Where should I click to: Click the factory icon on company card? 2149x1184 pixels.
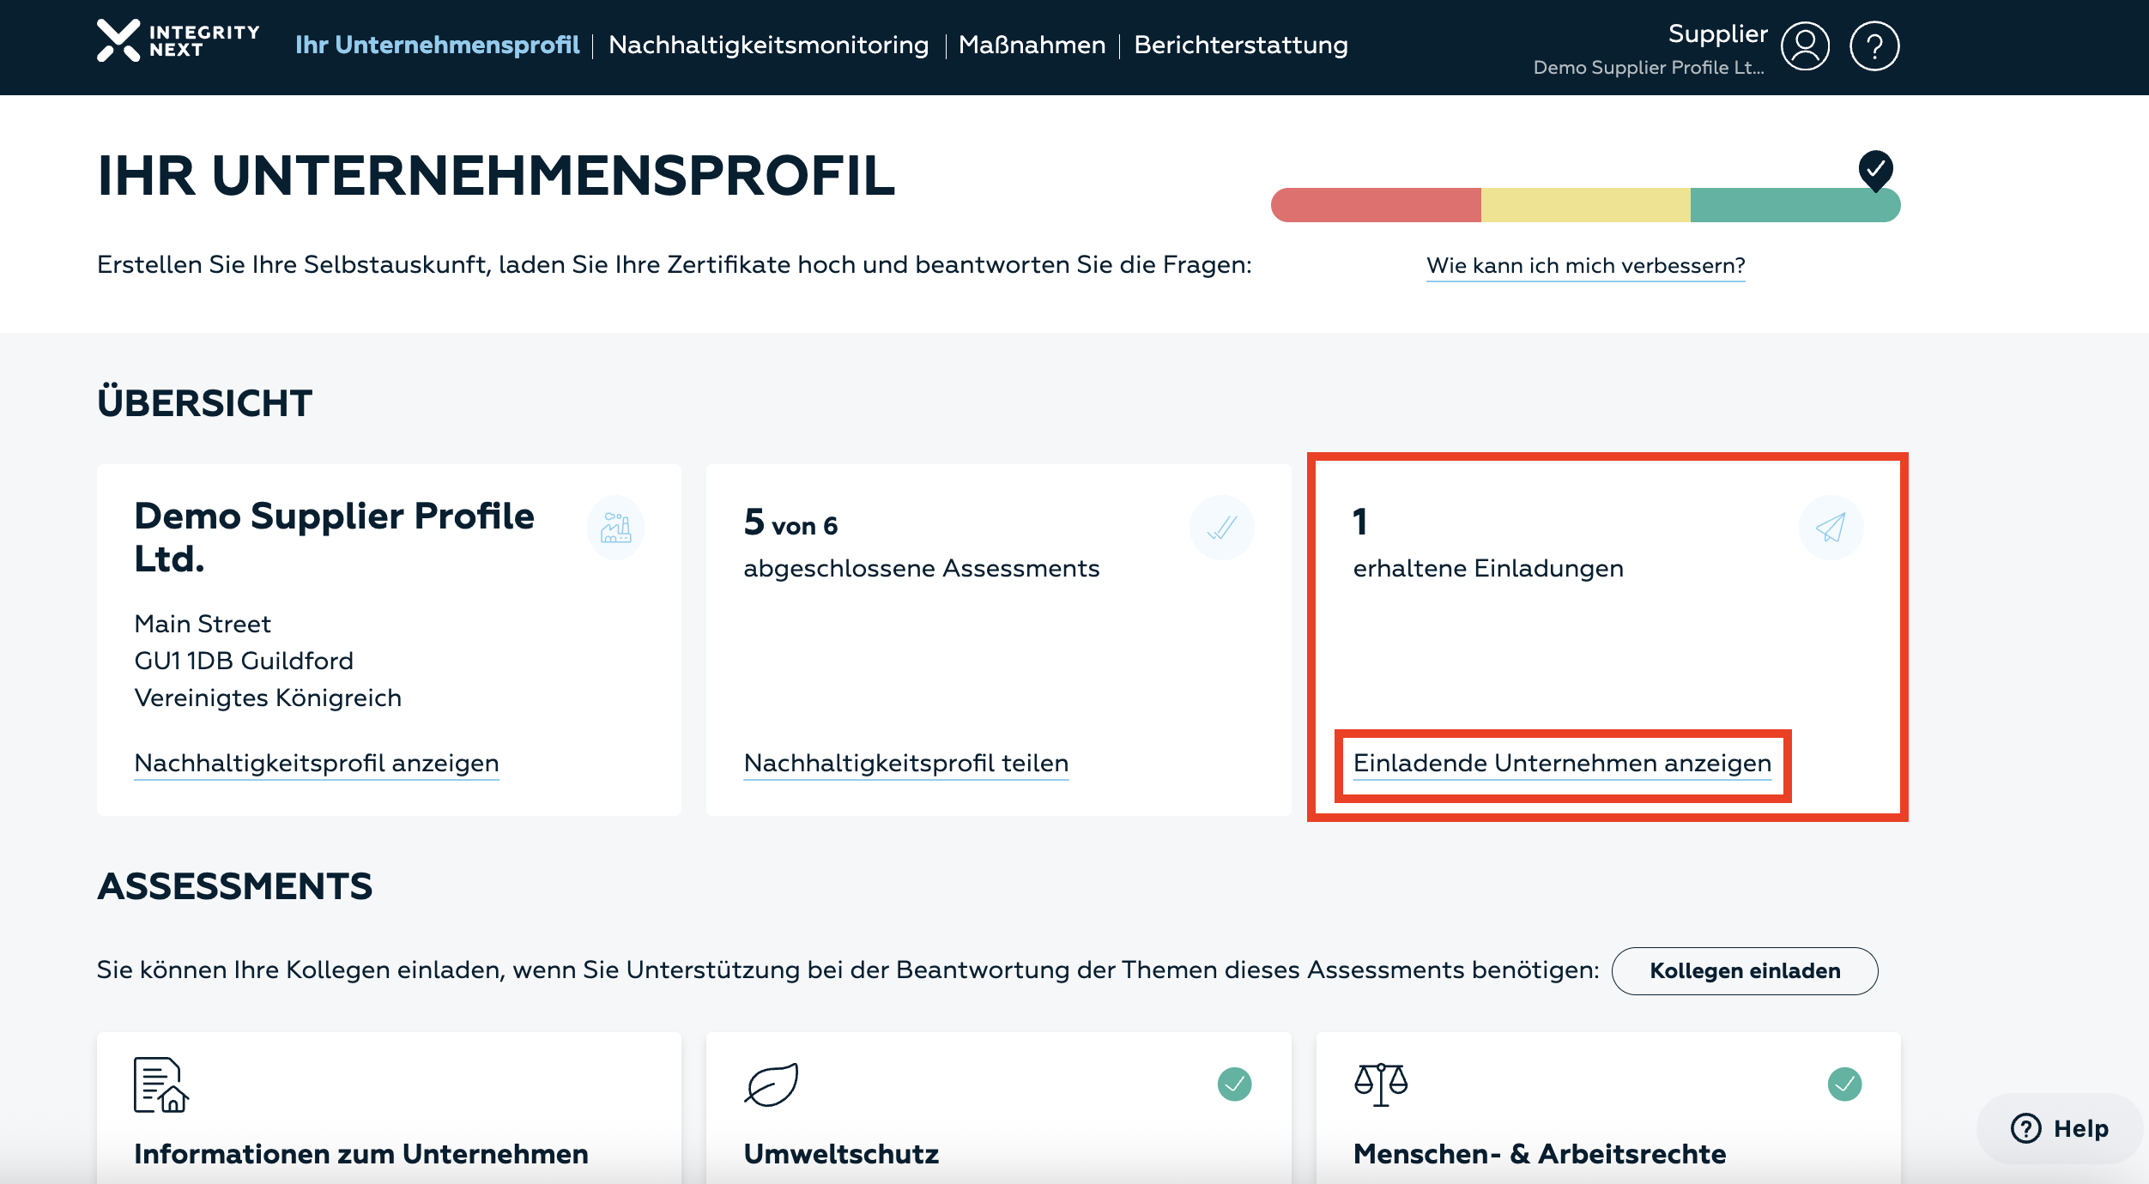tap(615, 528)
